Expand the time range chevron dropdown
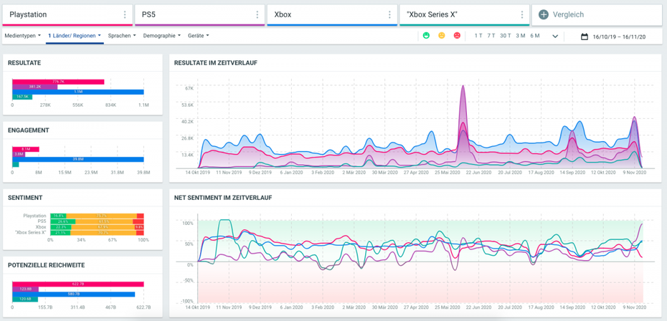The height and width of the screenshot is (321, 667). (x=554, y=36)
